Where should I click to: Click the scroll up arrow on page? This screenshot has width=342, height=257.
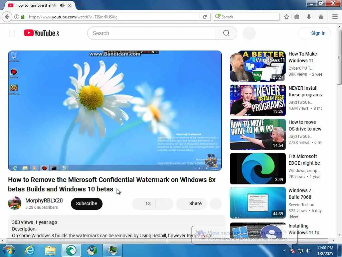339,27
